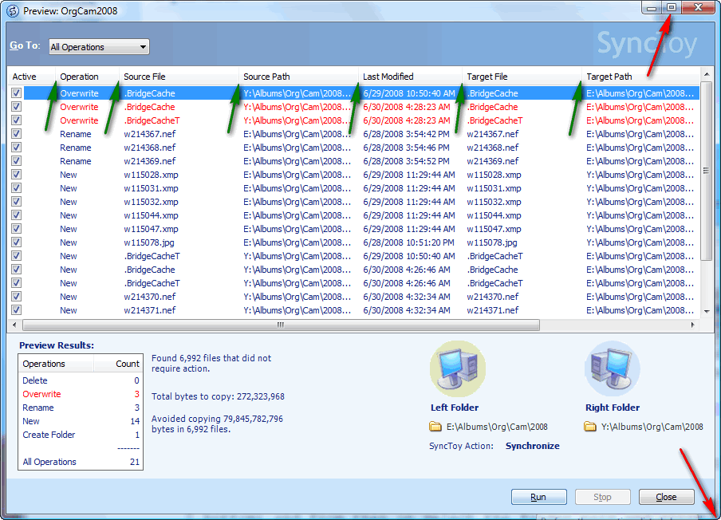Image resolution: width=721 pixels, height=520 pixels.
Task: Click the target file w115032.xmp cell
Action: tap(494, 202)
